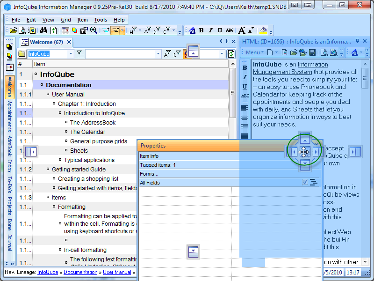Open a file using the main toolbar folder icon
Screen dimensions: 374x281
13,30
